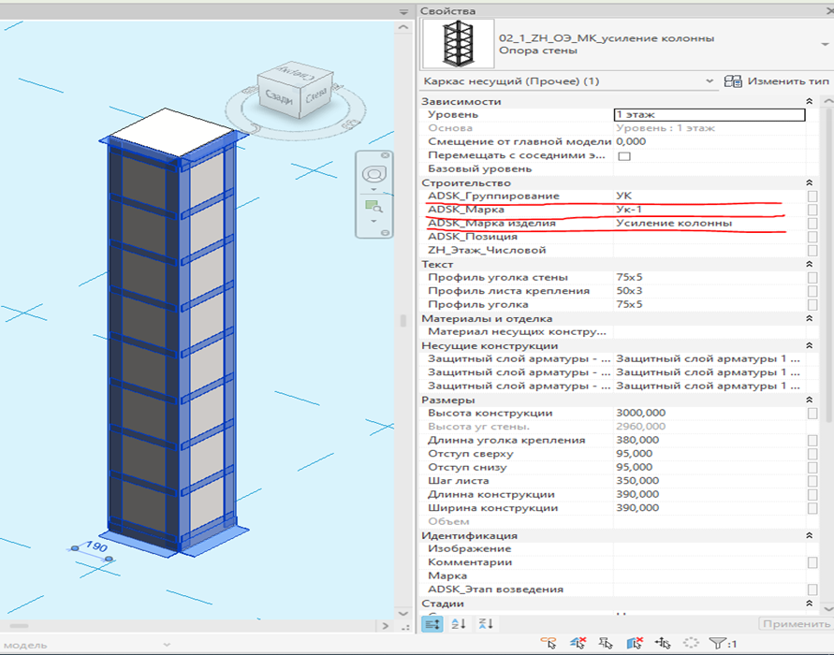Toggle Drag Elements on Selection icon

(663, 644)
